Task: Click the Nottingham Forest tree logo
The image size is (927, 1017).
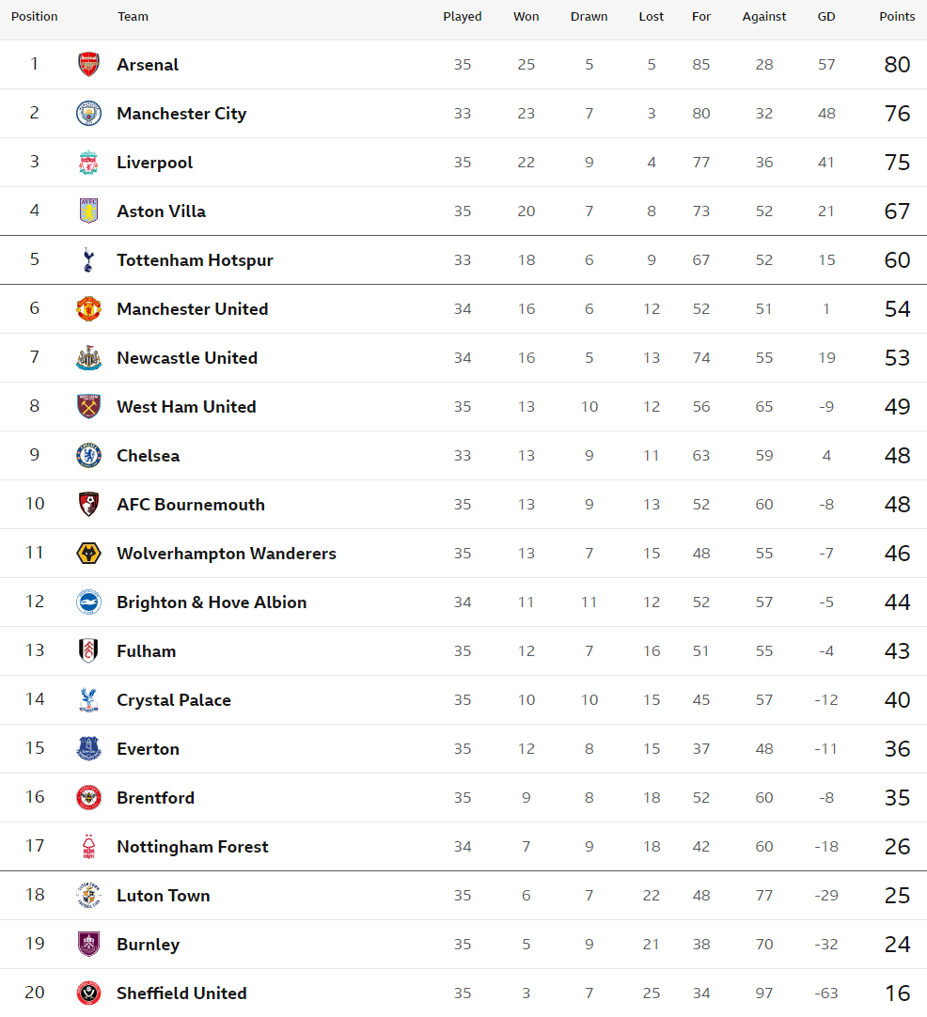Action: [89, 847]
